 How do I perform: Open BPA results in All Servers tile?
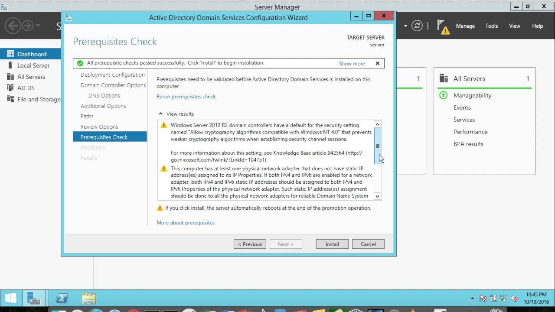click(468, 144)
